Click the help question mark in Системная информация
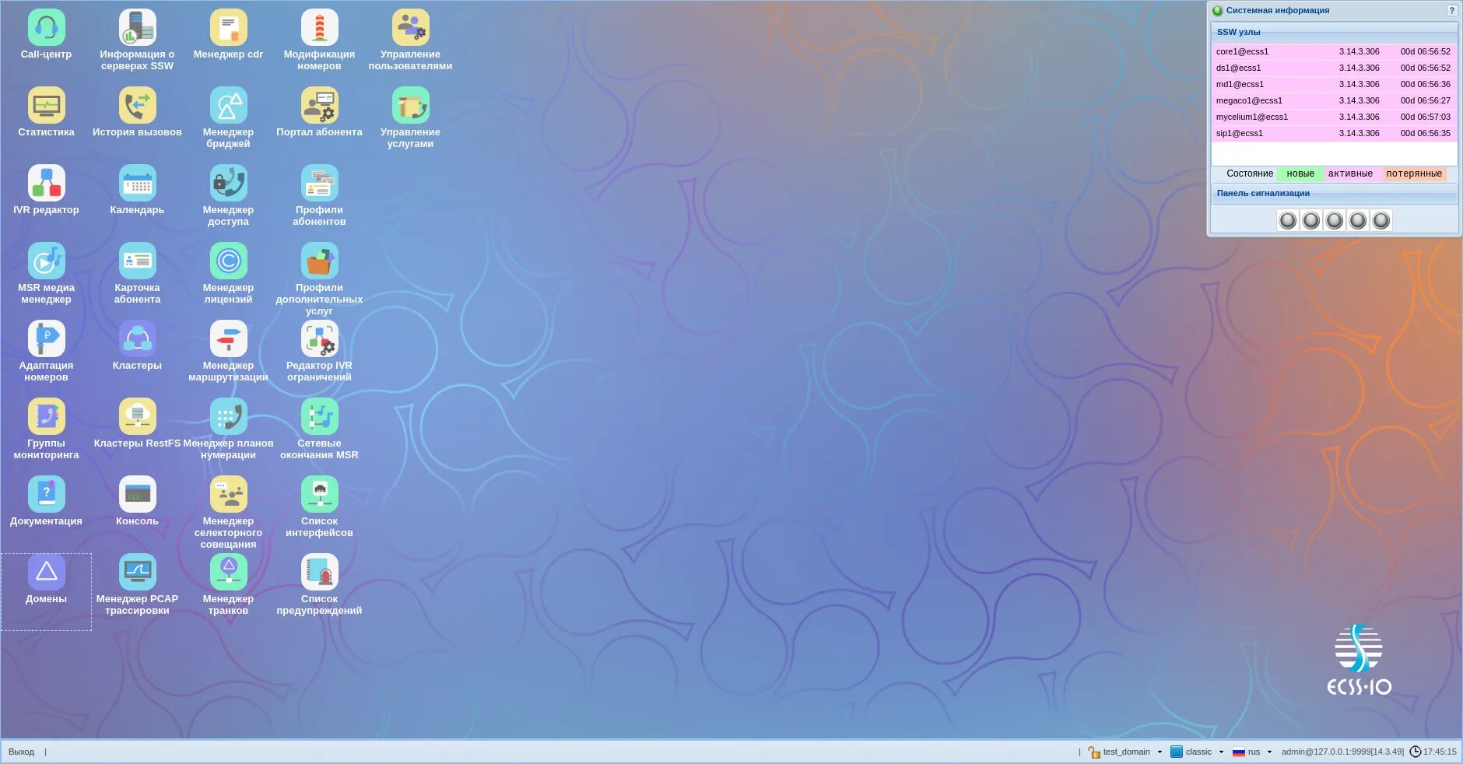Image resolution: width=1463 pixels, height=764 pixels. 1451,11
